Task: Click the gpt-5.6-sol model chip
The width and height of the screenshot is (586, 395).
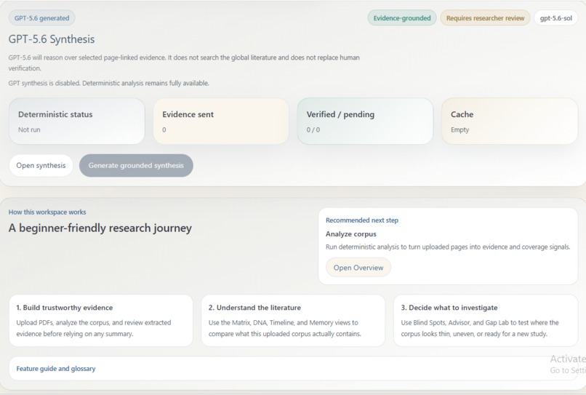Action: (555, 18)
